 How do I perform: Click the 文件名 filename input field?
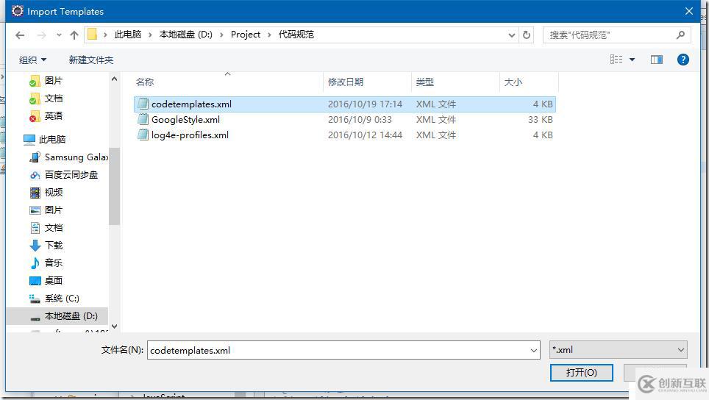338,350
